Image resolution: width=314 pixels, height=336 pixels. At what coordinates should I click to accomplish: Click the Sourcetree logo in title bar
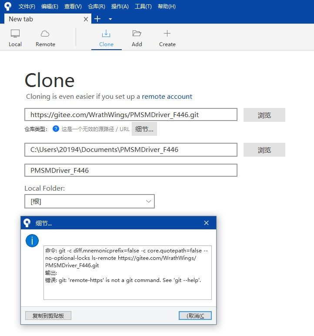pyautogui.click(x=8, y=7)
